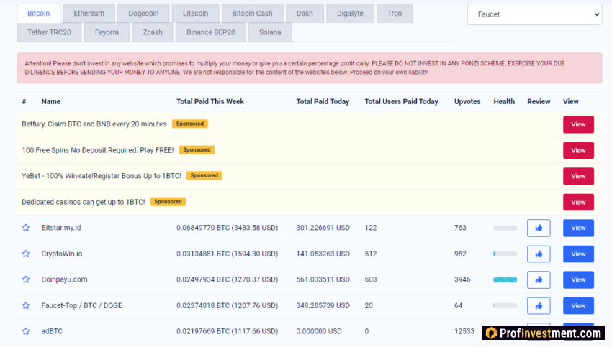Click the Upvotes column header
This screenshot has width=612, height=347.
[x=467, y=101]
